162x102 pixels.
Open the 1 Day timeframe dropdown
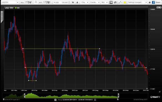click(84, 3)
